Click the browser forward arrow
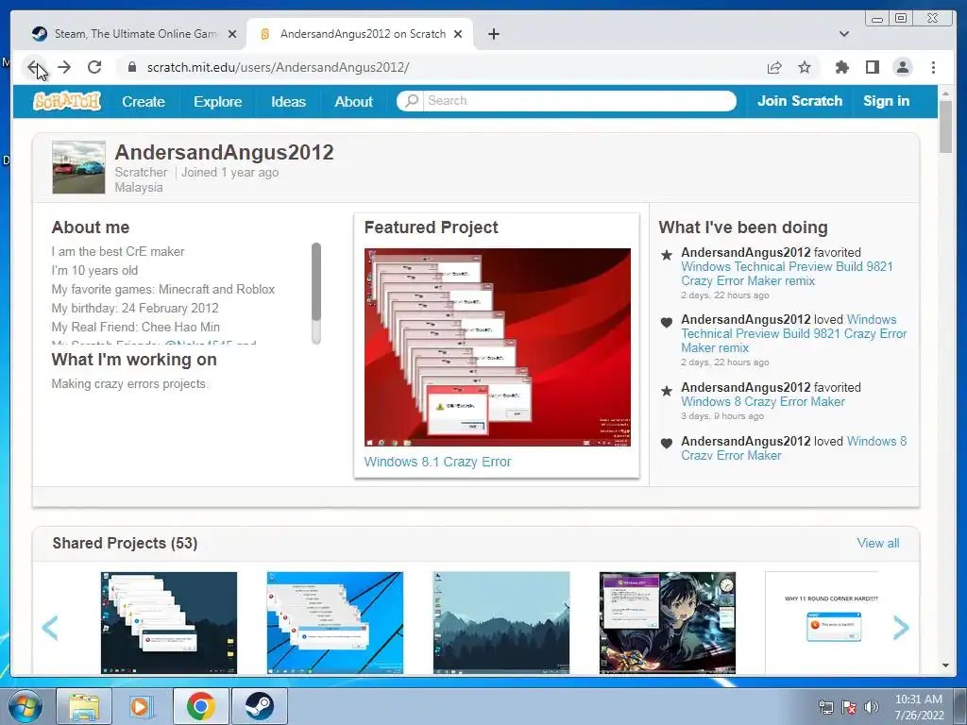Screen dimensions: 967x725 (64, 67)
